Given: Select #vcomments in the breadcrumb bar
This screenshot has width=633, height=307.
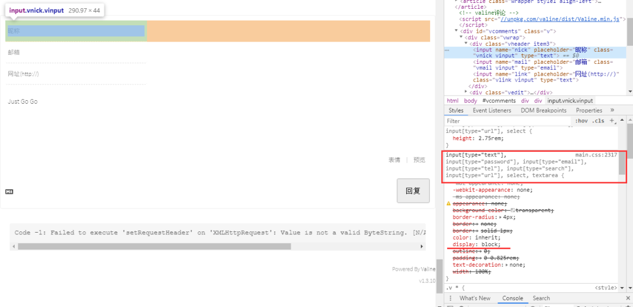Looking at the screenshot, I should point(499,100).
